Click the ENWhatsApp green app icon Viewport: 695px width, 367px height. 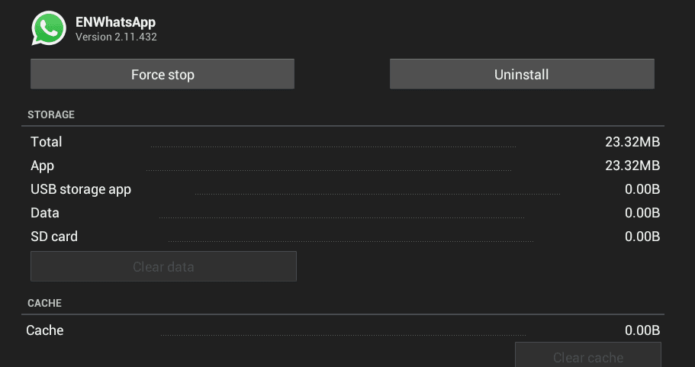click(x=48, y=28)
